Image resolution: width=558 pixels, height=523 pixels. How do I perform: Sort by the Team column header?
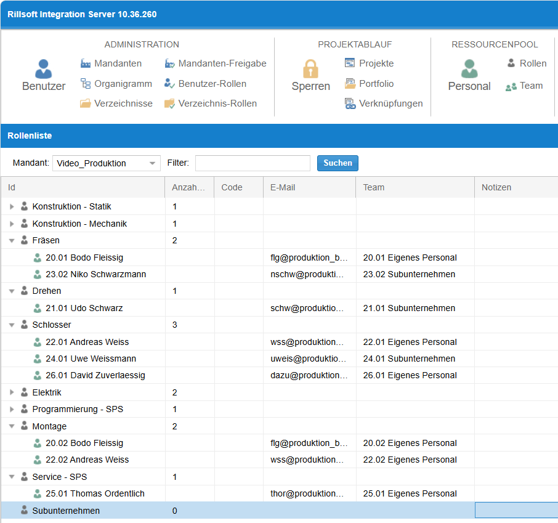pyautogui.click(x=415, y=187)
